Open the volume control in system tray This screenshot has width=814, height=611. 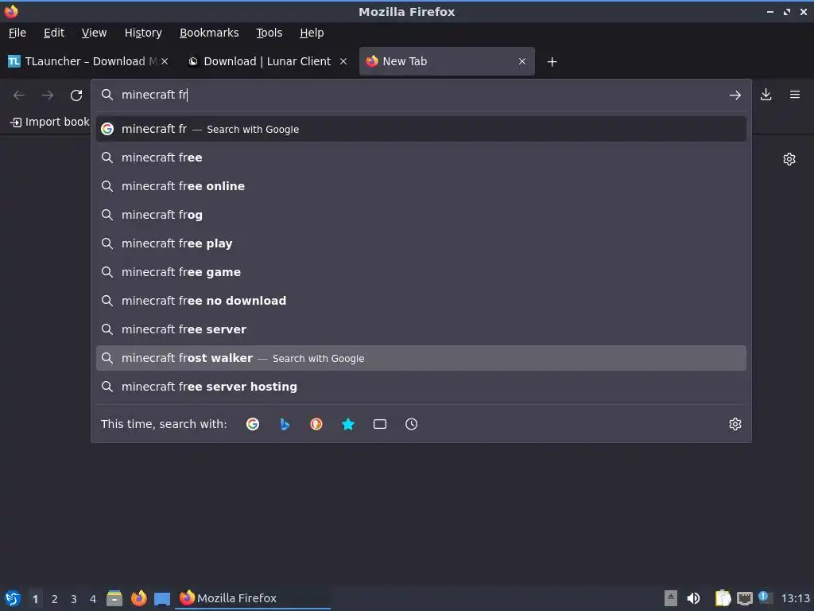[x=693, y=598]
